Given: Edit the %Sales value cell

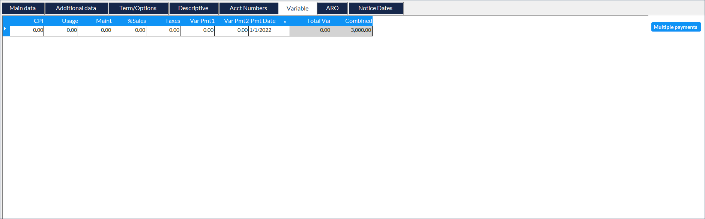Looking at the screenshot, I should pyautogui.click(x=129, y=30).
